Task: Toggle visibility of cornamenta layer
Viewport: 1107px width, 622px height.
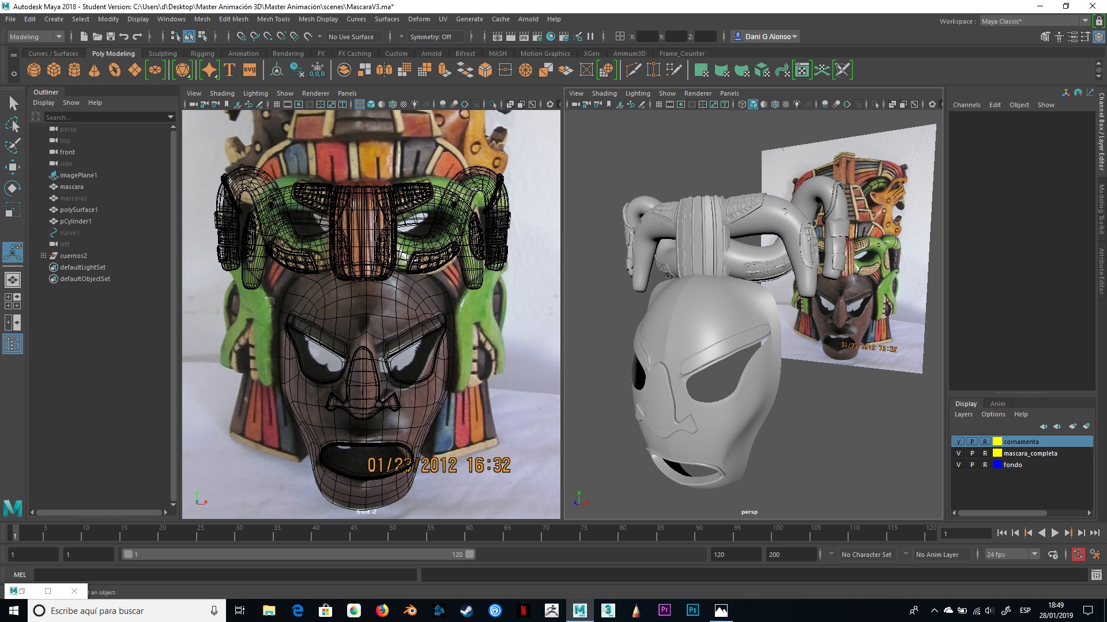Action: (x=959, y=442)
